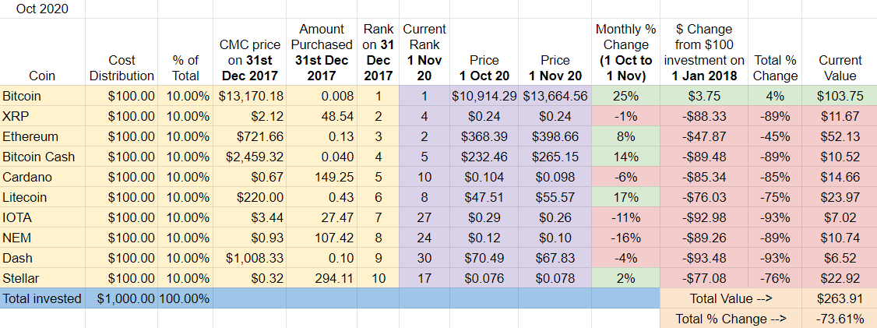Click the $263.91 total value cell

840,298
